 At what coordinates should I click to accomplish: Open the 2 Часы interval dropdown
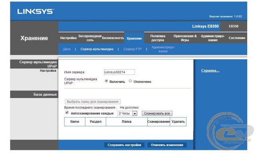click(x=127, y=114)
